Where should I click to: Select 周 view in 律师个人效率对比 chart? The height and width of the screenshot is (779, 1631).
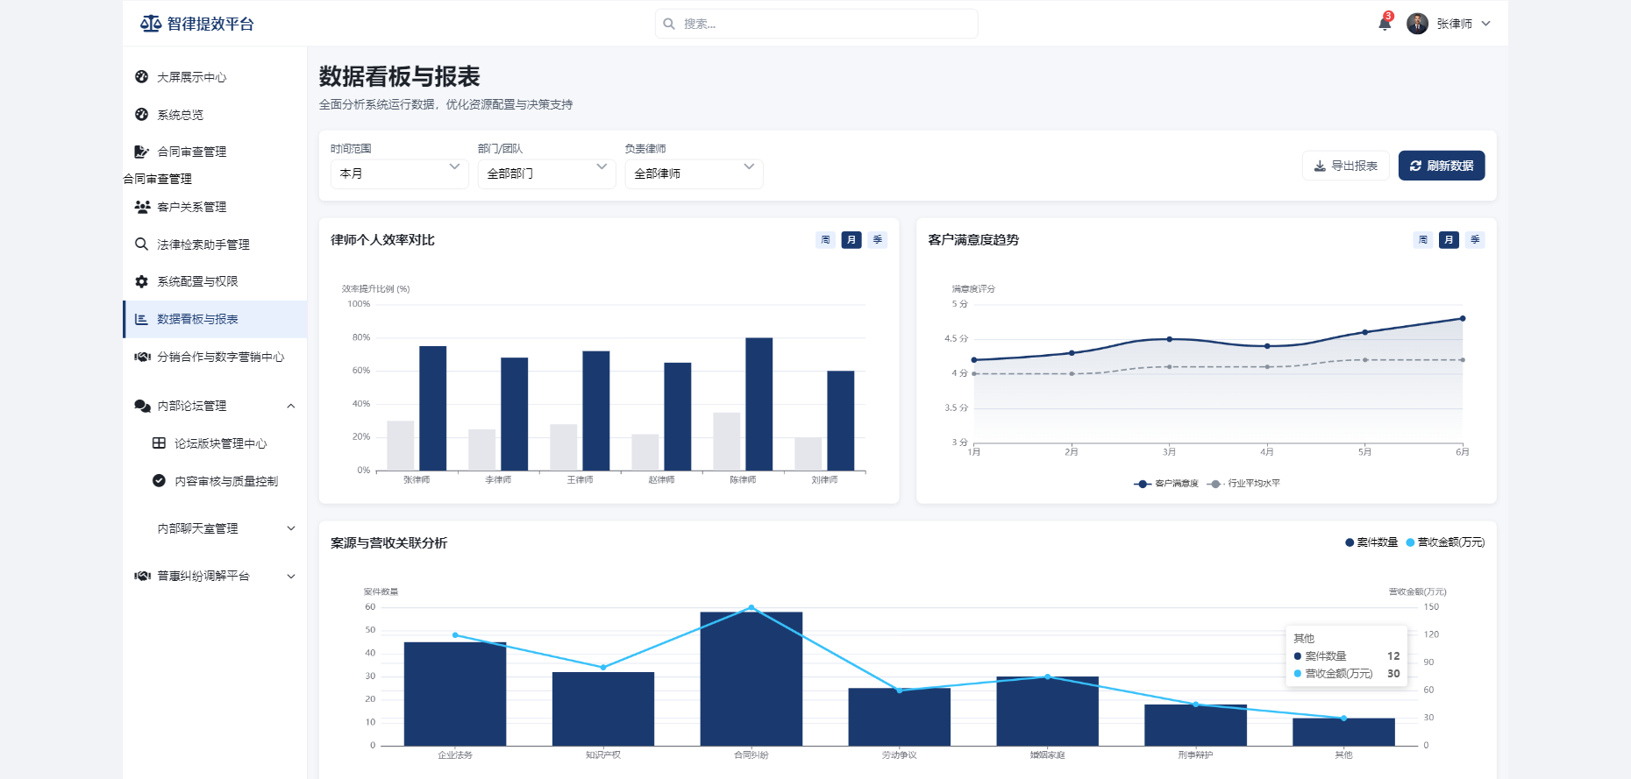(x=825, y=240)
